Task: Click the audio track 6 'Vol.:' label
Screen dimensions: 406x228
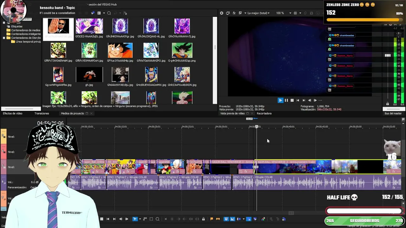Action: pyautogui.click(x=10, y=182)
